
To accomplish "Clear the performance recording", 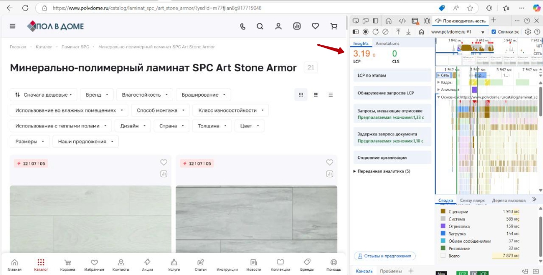I will click(386, 32).
